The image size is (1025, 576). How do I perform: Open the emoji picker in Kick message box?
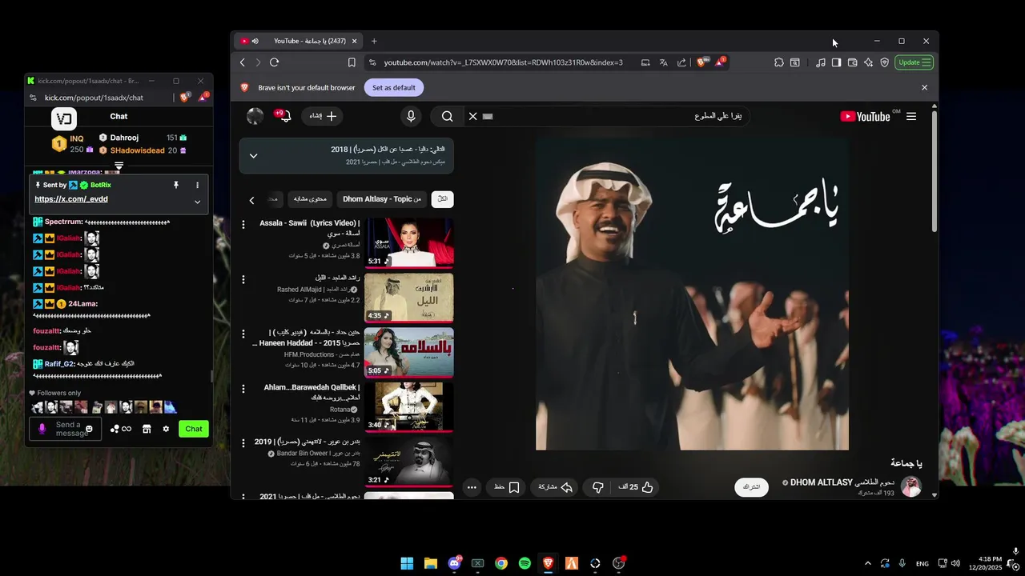point(89,429)
